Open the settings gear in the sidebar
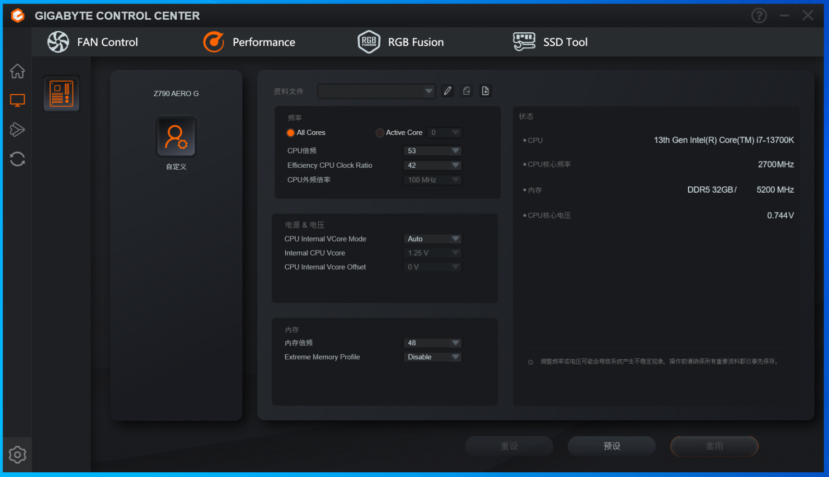 pyautogui.click(x=17, y=455)
